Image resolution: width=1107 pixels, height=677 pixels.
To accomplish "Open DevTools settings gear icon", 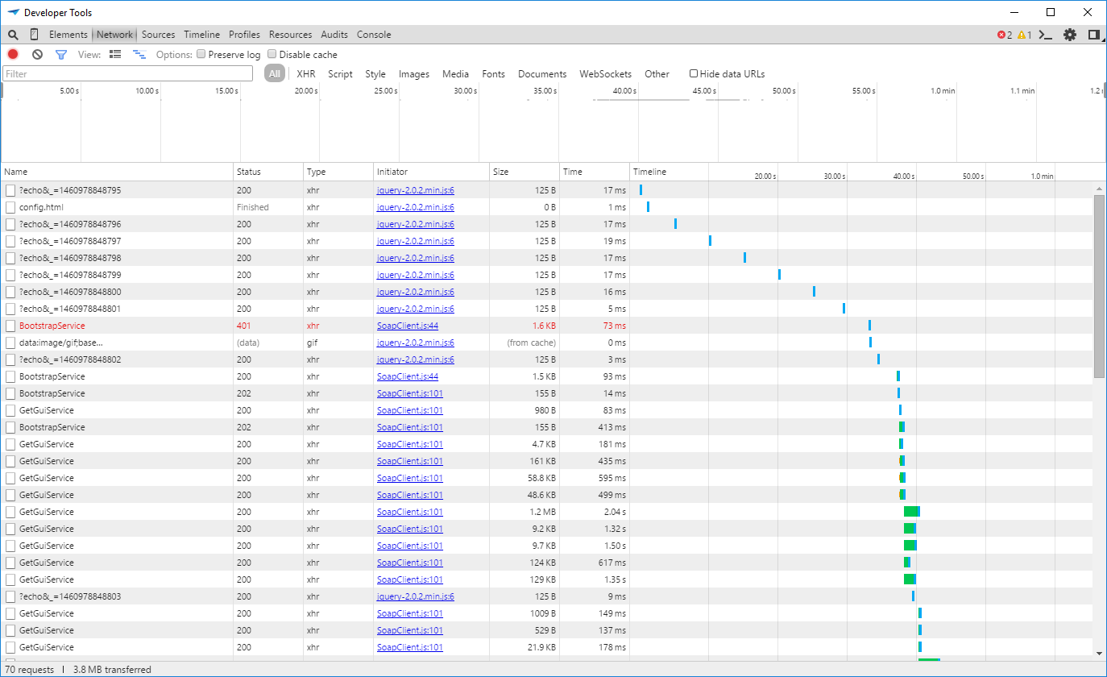I will pyautogui.click(x=1069, y=35).
